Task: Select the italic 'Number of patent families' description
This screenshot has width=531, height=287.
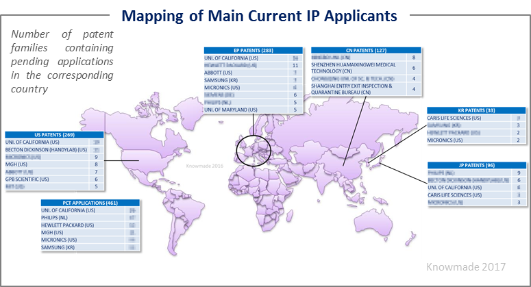Action: pos(62,61)
